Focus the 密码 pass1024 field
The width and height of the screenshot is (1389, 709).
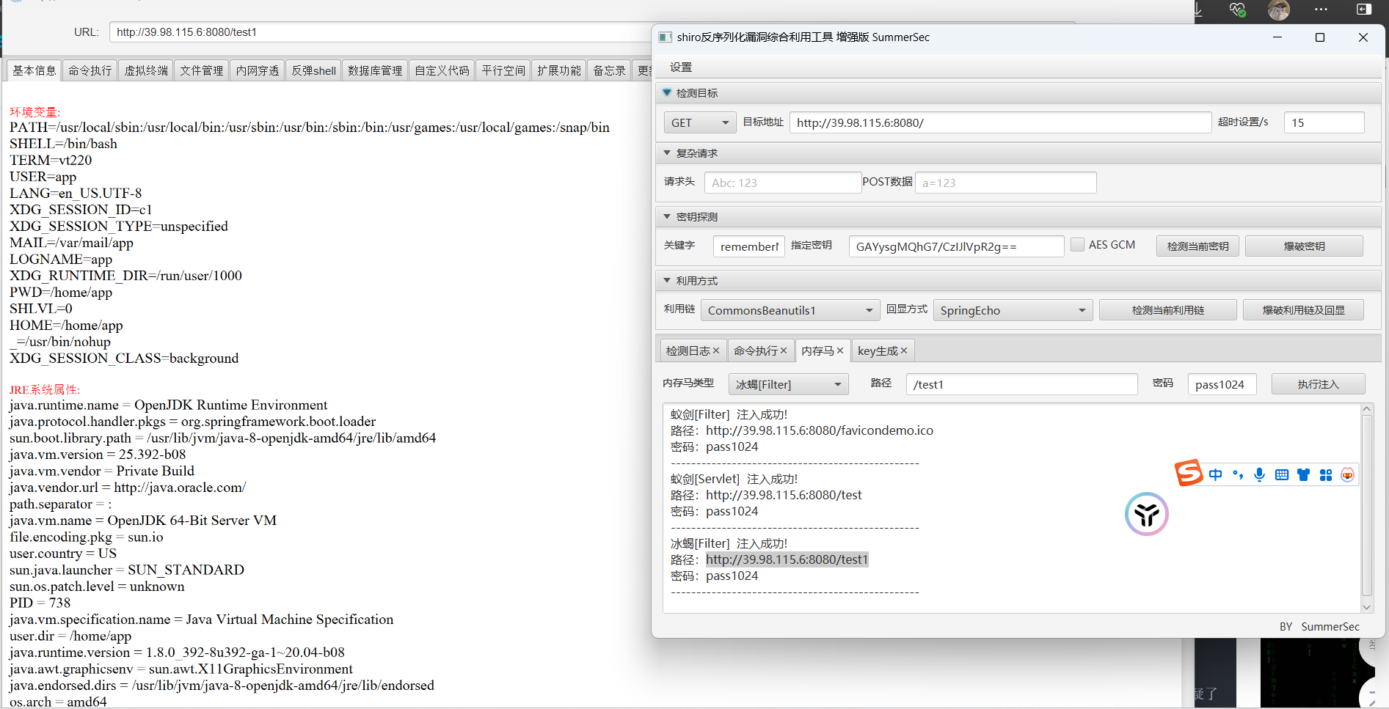coord(1222,384)
